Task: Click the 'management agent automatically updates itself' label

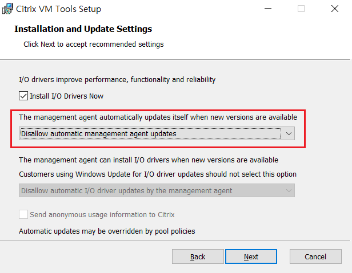Action: coord(158,117)
